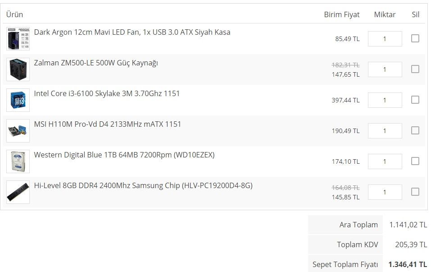Screen dimensions: 431x272
Task: Click the Hi-Level RAM stick thumbnail
Action: 18,192
